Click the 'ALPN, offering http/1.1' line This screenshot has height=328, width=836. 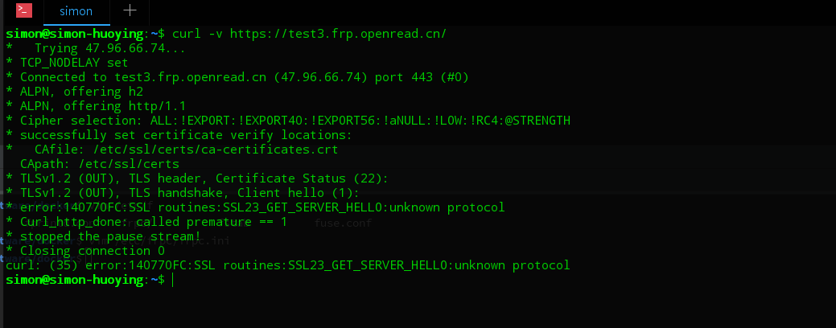coord(96,106)
